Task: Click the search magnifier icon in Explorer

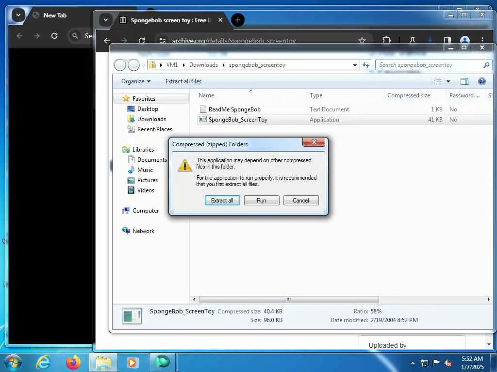Action: tap(486, 65)
